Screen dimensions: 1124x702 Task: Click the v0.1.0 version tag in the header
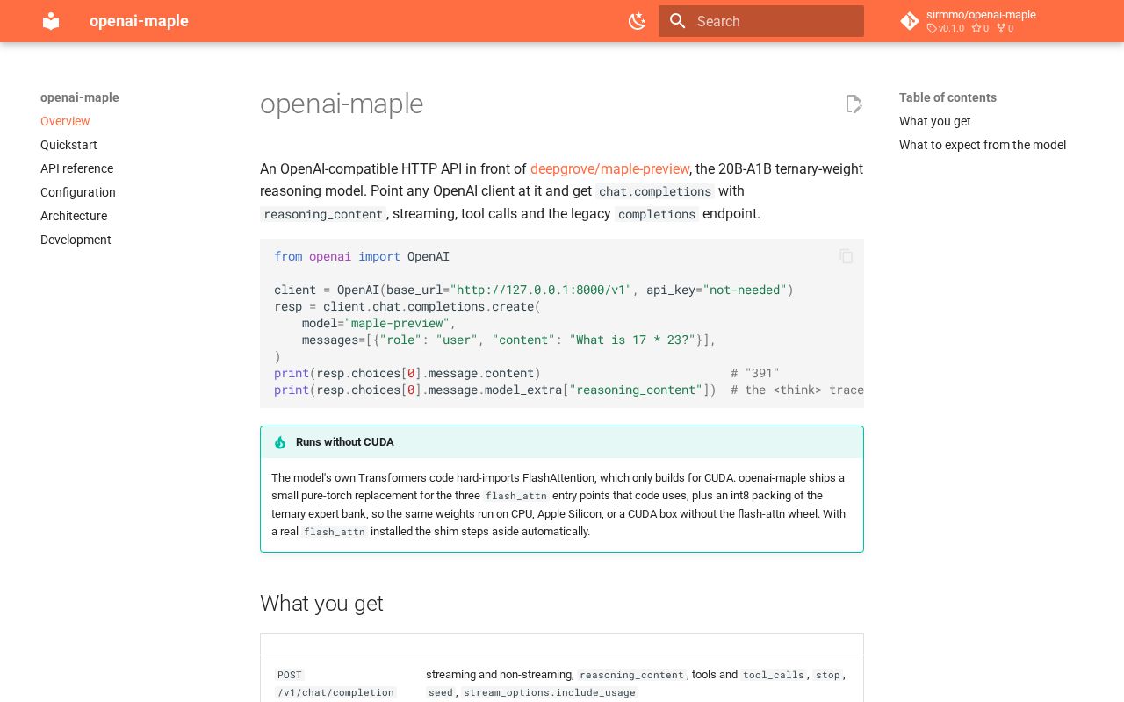[946, 28]
